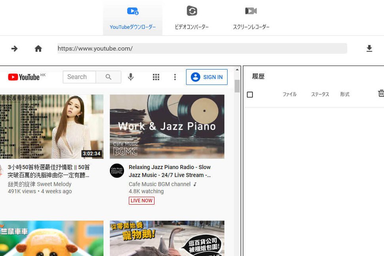Focus the YouTube Search field
Viewport: 384px width, 256px height.
[x=79, y=77]
